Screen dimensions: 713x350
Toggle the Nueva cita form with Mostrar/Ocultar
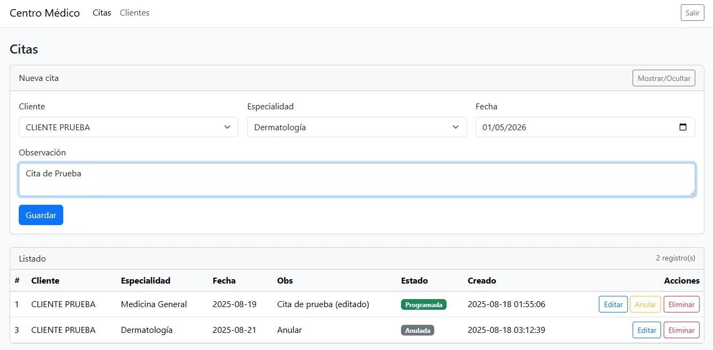tap(664, 78)
